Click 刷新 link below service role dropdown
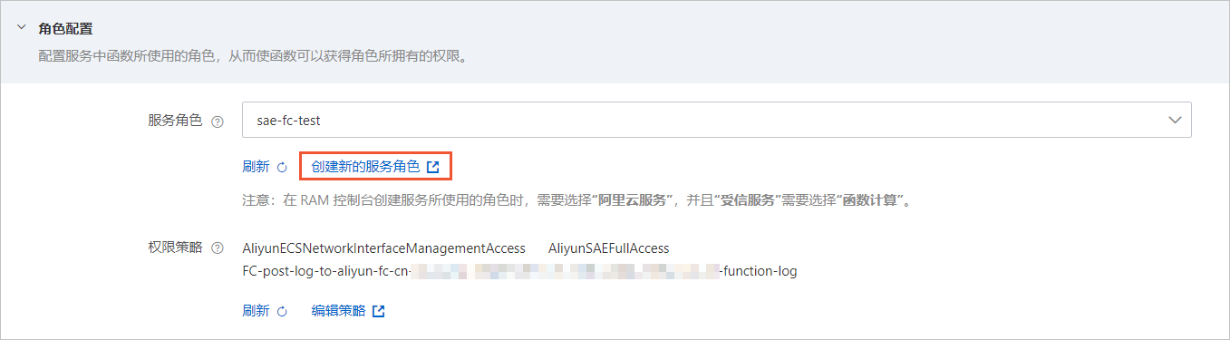This screenshot has width=1230, height=340. coord(256,167)
